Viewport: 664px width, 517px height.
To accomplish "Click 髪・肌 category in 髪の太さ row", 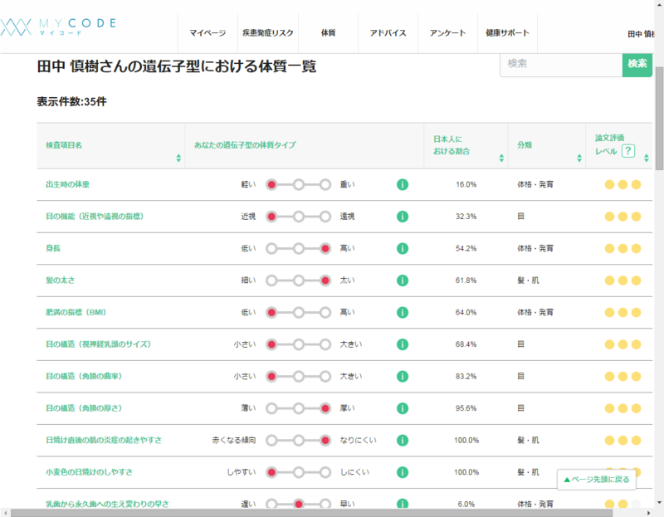I will click(528, 280).
